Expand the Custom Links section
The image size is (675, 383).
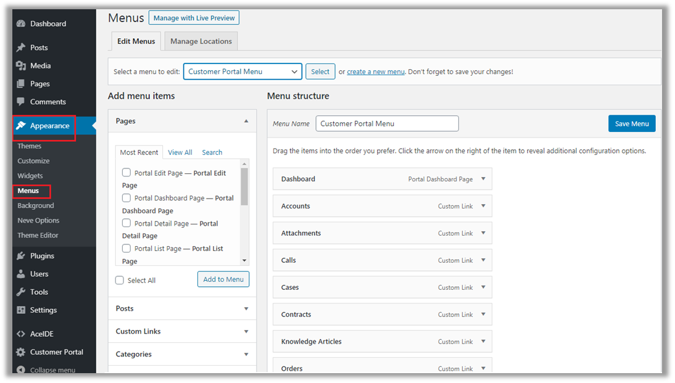(182, 331)
